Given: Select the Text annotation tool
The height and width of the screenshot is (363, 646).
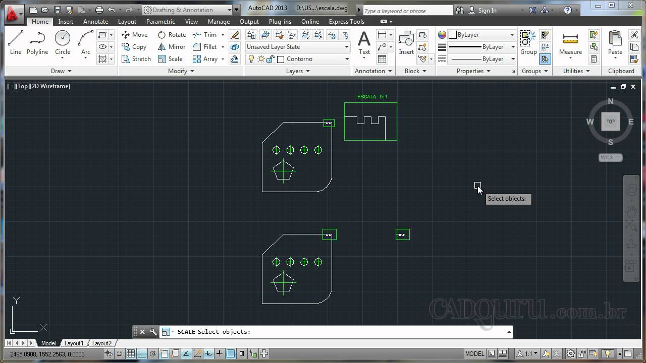Looking at the screenshot, I should coord(364,43).
